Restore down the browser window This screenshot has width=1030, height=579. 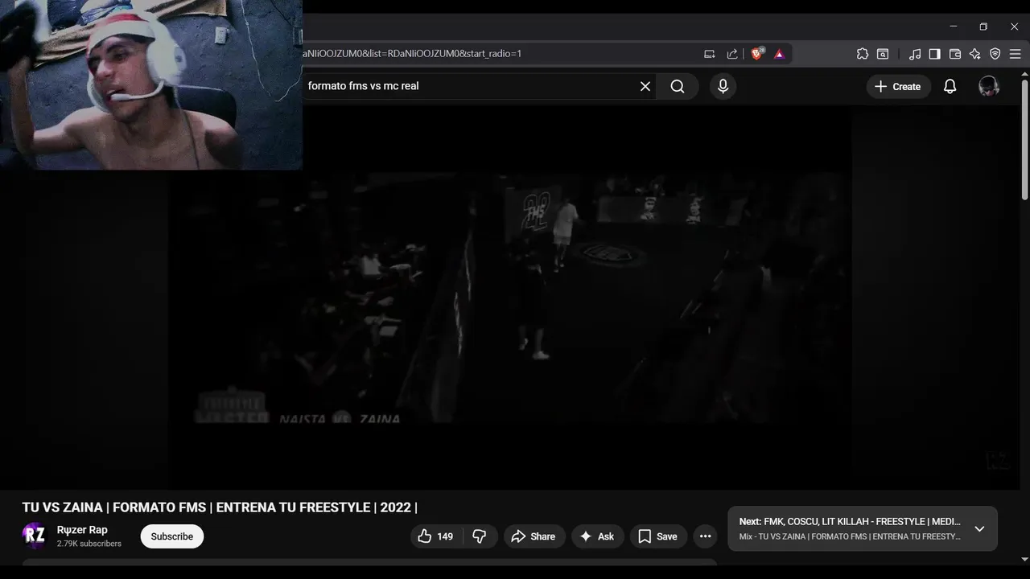point(983,27)
